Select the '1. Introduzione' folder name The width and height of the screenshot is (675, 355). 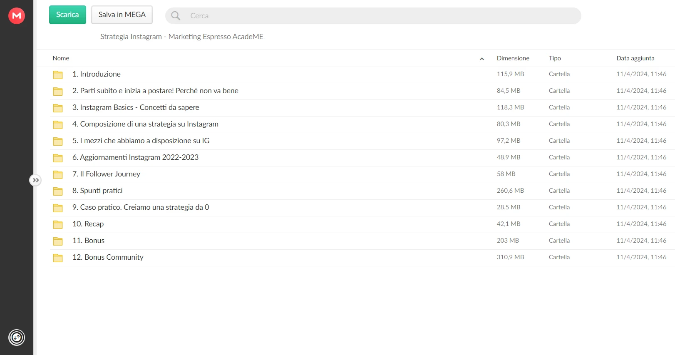pyautogui.click(x=97, y=74)
